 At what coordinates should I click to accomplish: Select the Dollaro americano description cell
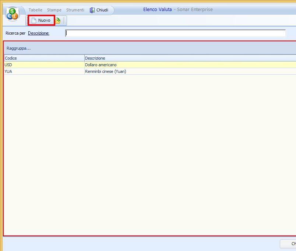click(190, 65)
